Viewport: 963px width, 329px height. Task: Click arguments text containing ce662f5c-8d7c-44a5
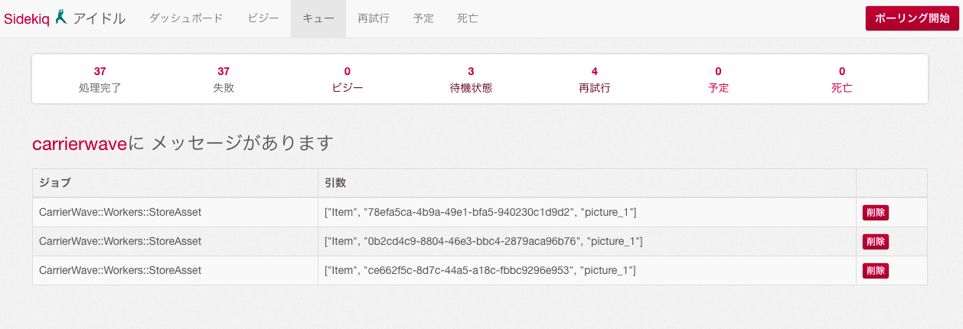[480, 270]
